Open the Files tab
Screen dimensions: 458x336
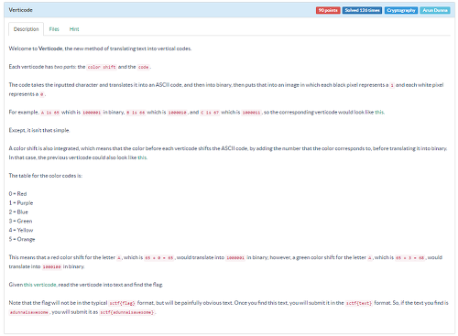[x=54, y=29]
